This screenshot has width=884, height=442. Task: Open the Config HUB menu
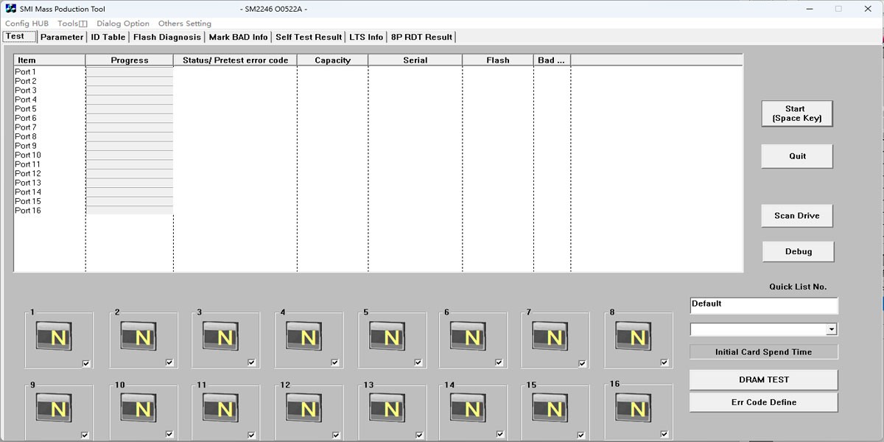(27, 24)
